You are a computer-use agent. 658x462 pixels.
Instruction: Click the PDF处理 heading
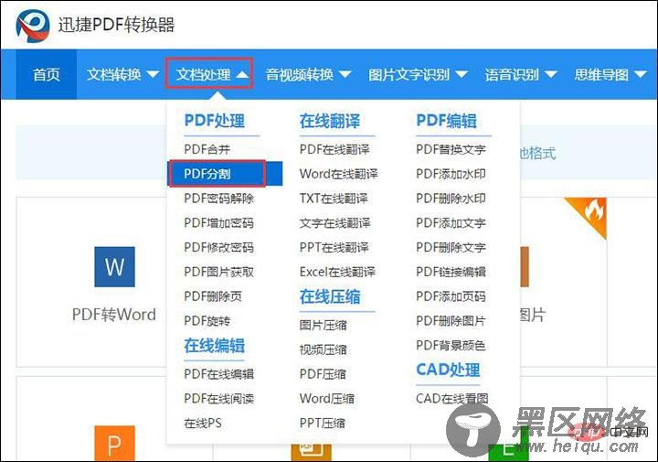click(x=215, y=121)
